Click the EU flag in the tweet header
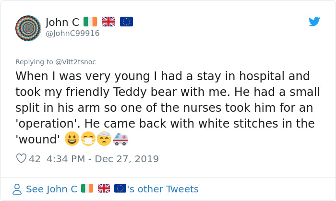The width and height of the screenshot is (336, 201). (x=126, y=22)
